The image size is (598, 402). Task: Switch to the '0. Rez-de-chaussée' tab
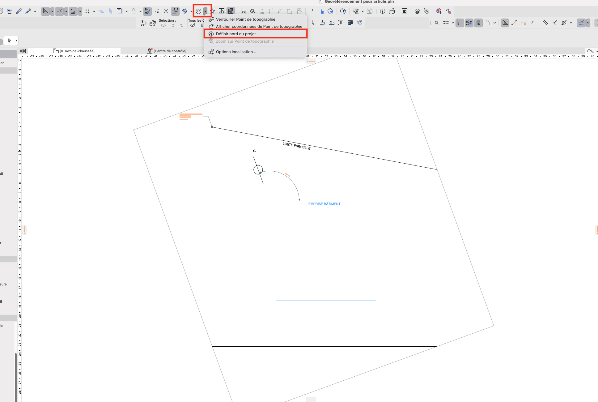coord(74,51)
